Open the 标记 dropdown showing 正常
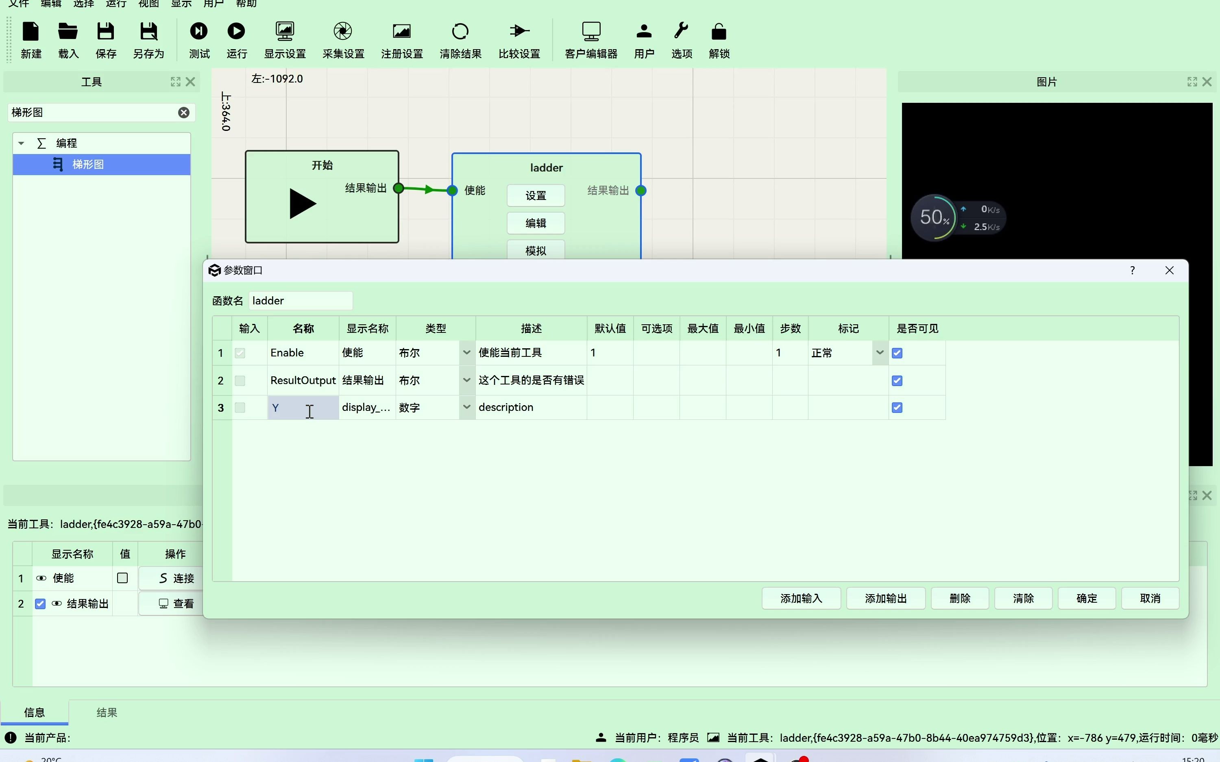1220x762 pixels. point(879,353)
